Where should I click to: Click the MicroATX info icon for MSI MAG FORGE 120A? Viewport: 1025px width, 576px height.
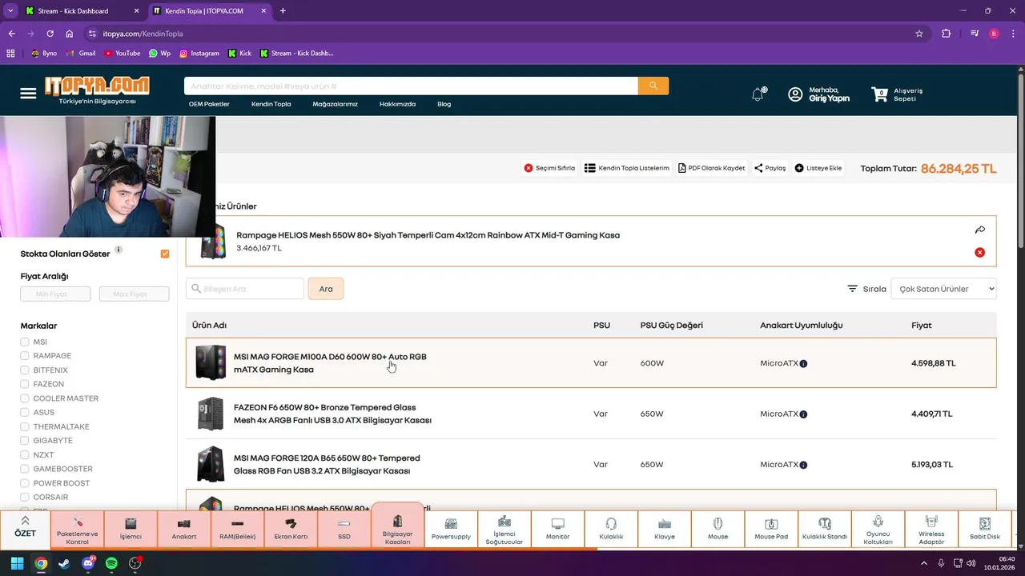click(x=803, y=465)
